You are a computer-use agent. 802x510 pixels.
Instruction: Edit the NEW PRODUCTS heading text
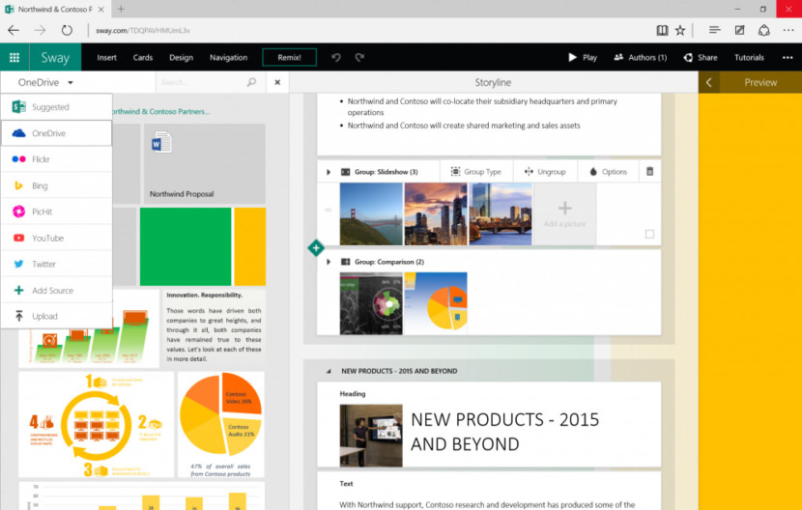504,431
